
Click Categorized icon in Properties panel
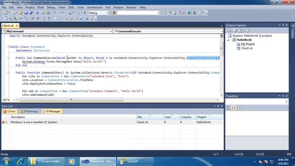[228, 107]
